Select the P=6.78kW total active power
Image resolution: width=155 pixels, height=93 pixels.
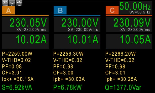pos(67,87)
